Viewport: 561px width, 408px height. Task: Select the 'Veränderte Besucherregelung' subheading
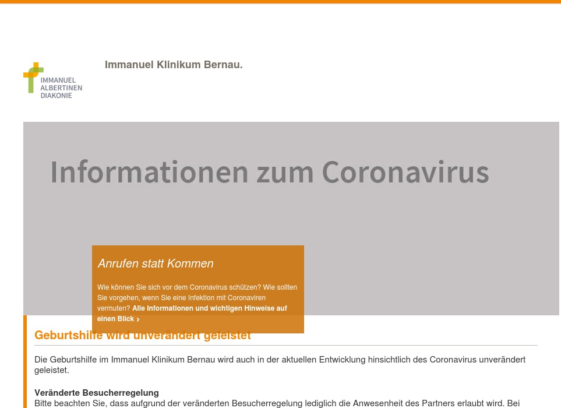click(x=96, y=393)
